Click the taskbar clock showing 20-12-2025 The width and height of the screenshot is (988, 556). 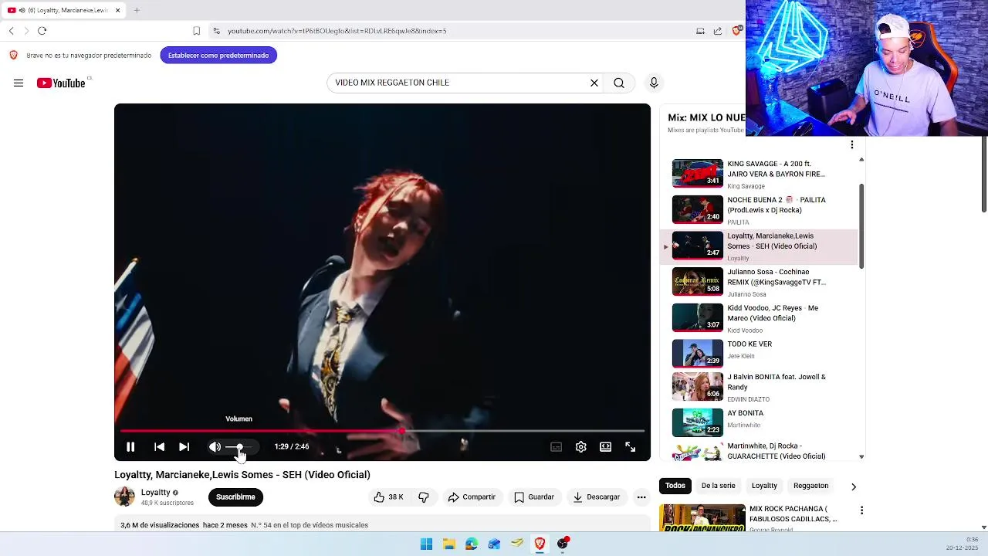[x=963, y=544]
